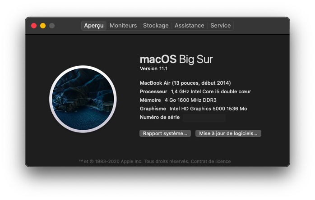315x200 pixels.
Task: Switch to the Aperçu tab
Action: (94, 26)
